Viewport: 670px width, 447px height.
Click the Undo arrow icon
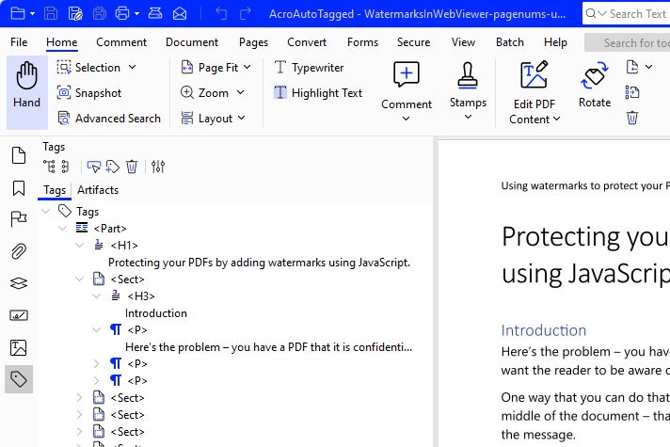coord(221,14)
